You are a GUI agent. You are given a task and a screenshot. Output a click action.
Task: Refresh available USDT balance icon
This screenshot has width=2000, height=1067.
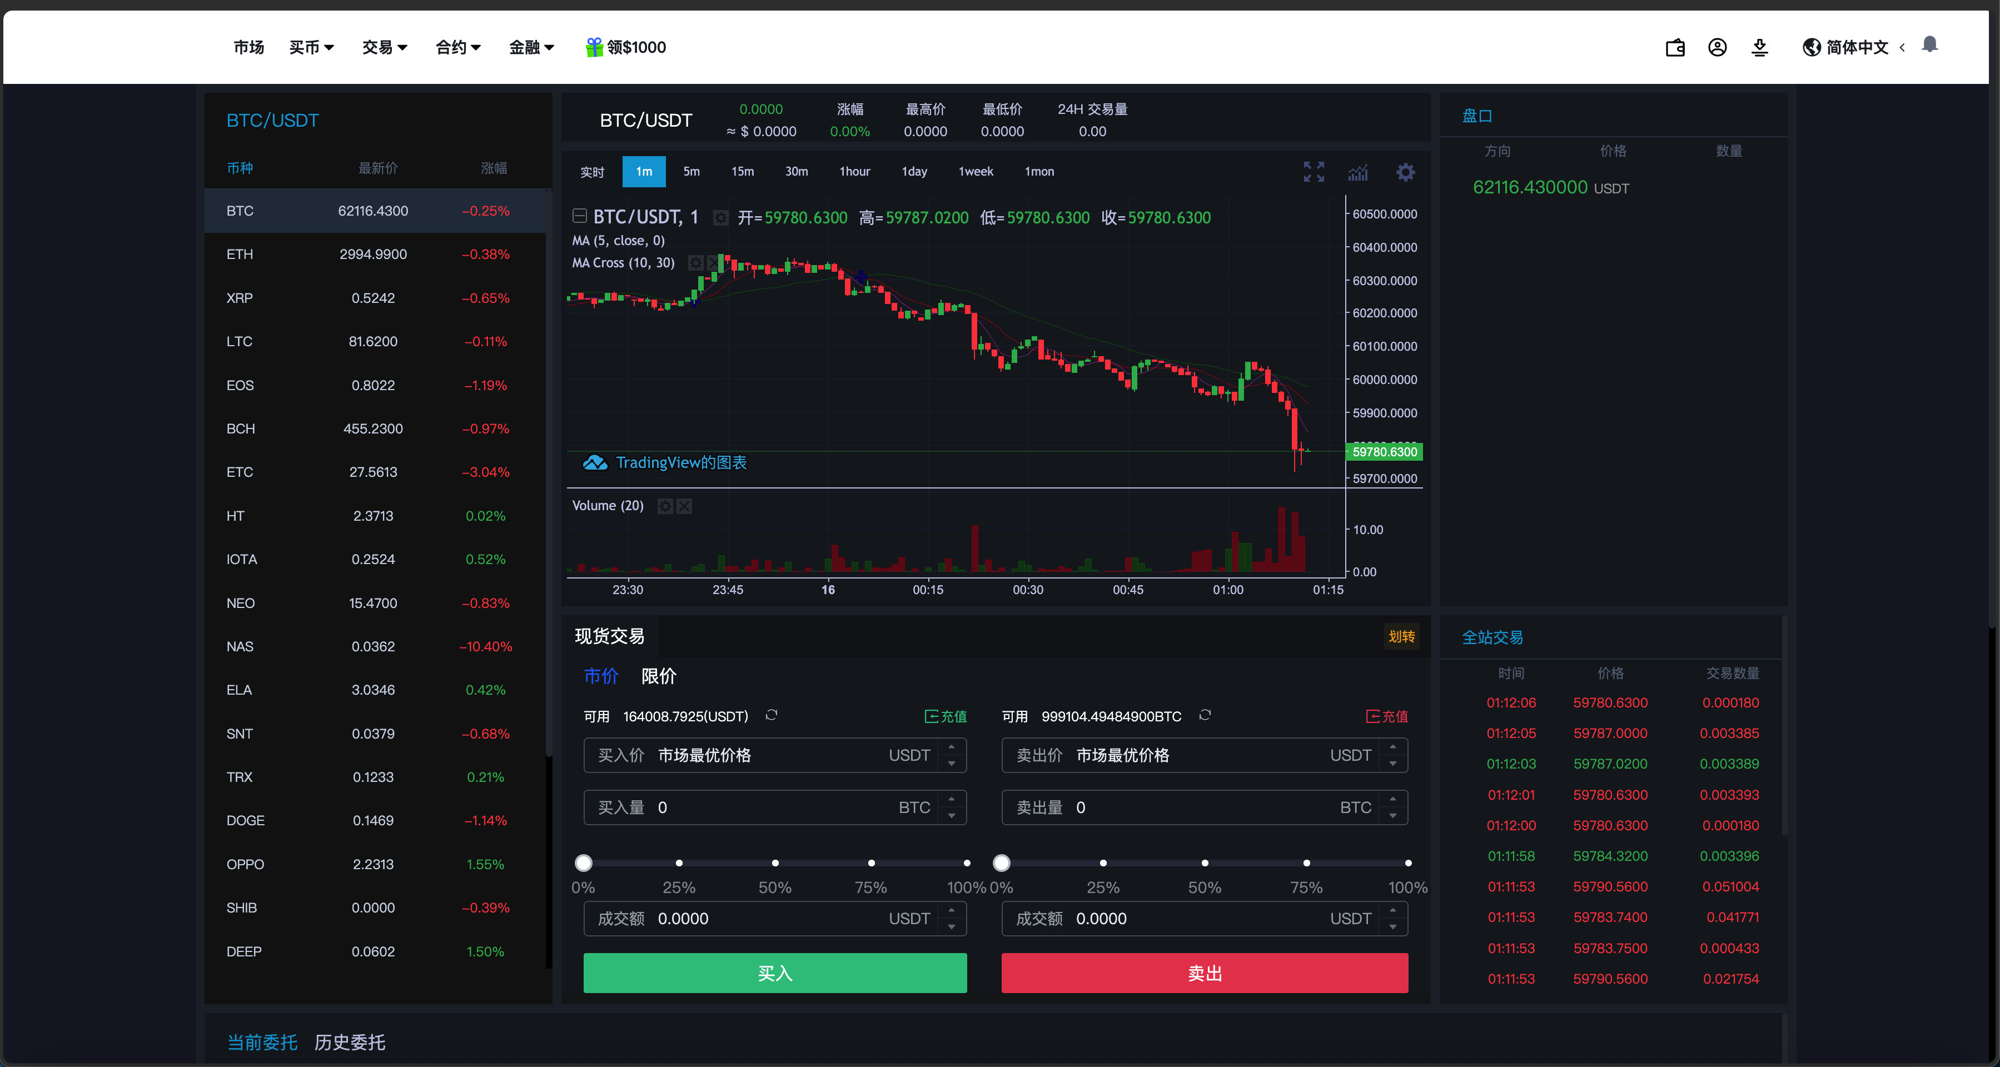click(771, 715)
